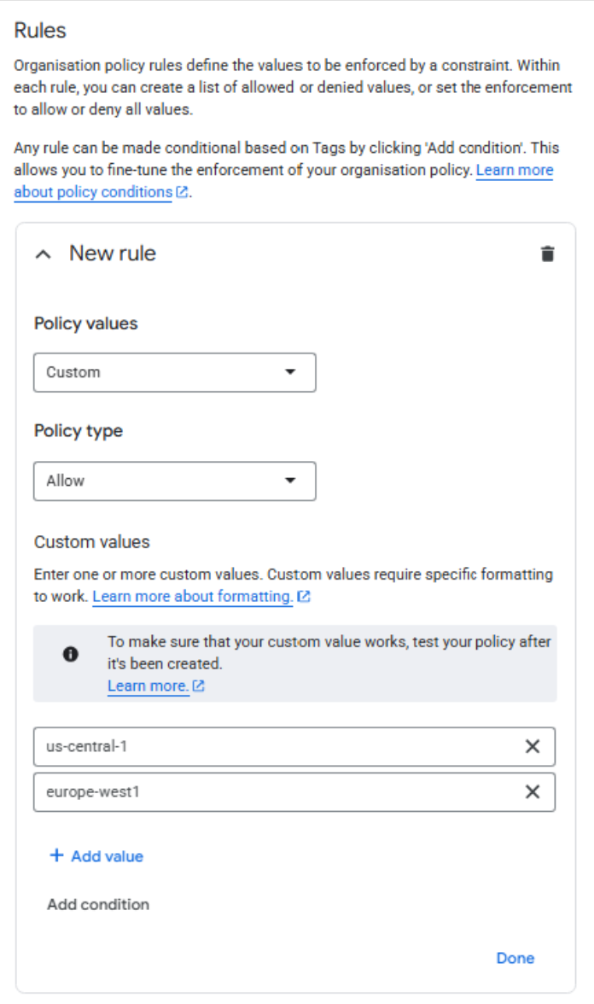Viewport: 594px width, 1004px height.
Task: Open the Policy type Allow dropdown
Action: point(175,481)
